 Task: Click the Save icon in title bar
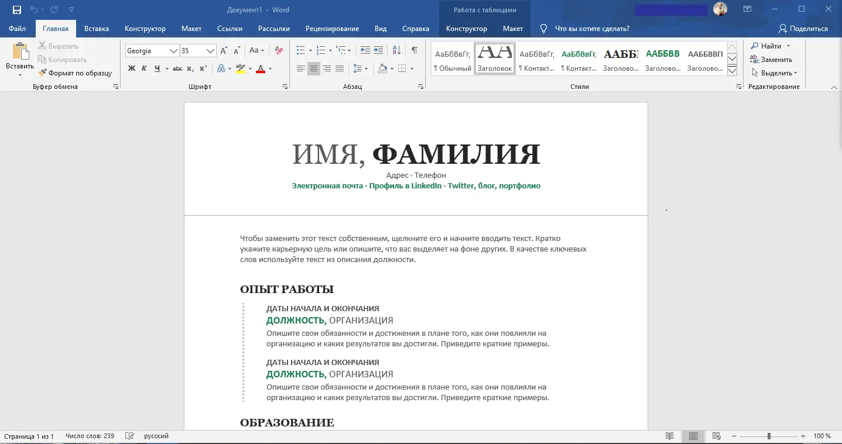(x=16, y=10)
